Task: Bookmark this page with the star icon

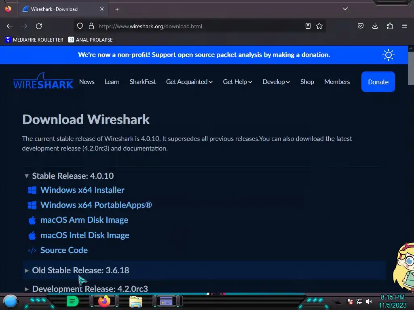Action: click(x=319, y=26)
